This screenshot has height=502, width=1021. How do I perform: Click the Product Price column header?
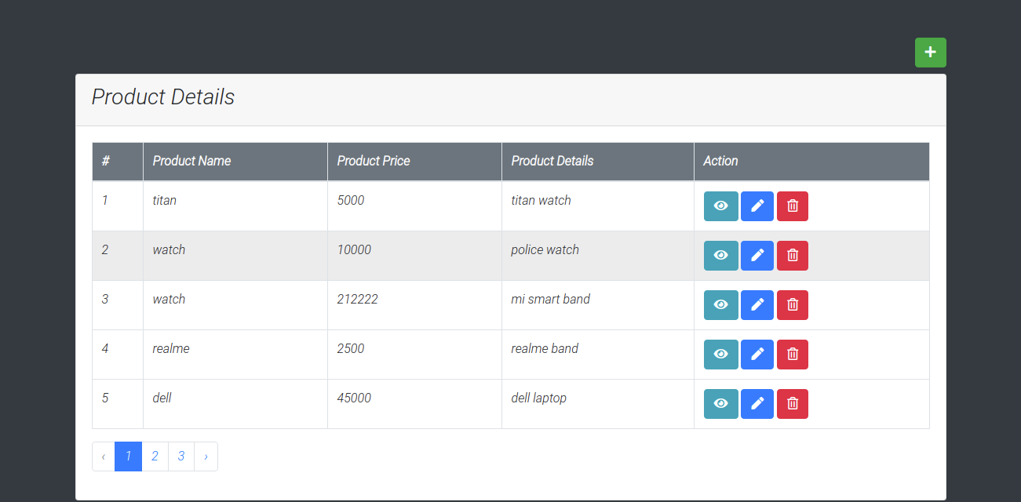point(414,162)
